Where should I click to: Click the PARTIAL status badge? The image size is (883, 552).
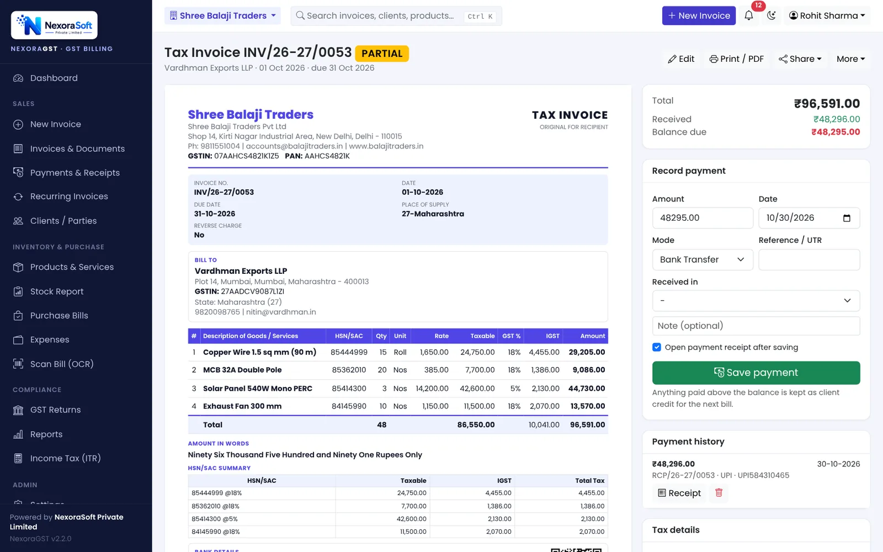click(x=382, y=54)
